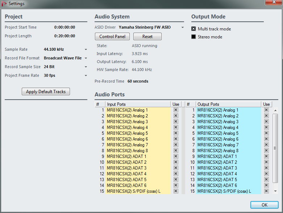Click the Input Latency 3.923 ms value

tap(140, 54)
